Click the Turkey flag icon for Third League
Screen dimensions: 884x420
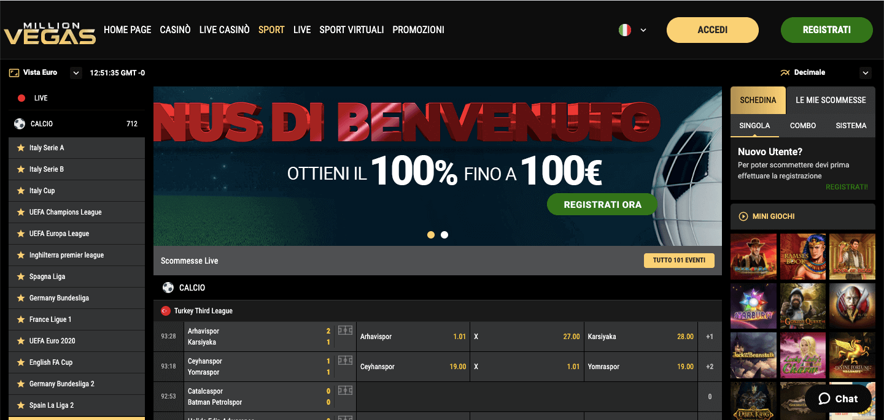point(165,311)
